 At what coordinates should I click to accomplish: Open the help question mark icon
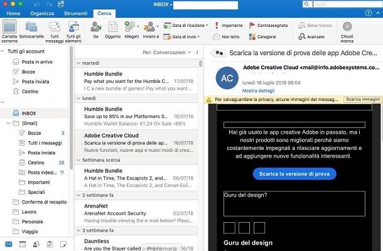point(369,13)
